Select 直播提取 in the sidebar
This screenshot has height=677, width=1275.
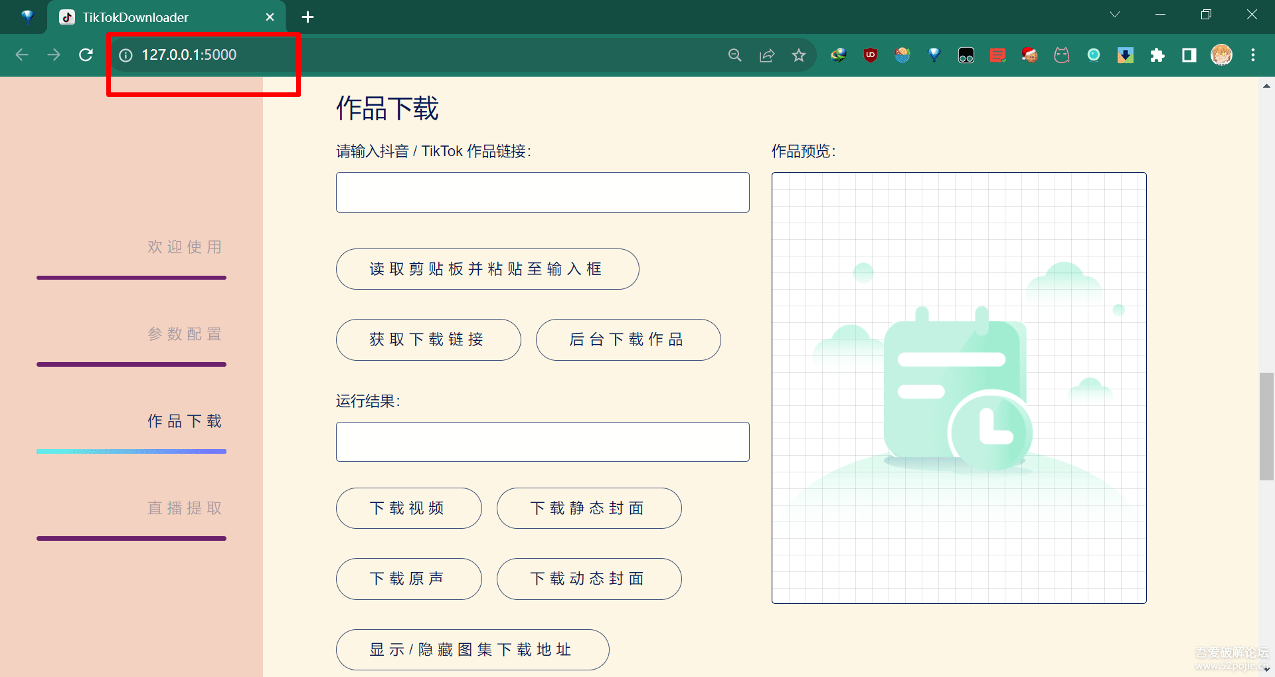tap(184, 508)
